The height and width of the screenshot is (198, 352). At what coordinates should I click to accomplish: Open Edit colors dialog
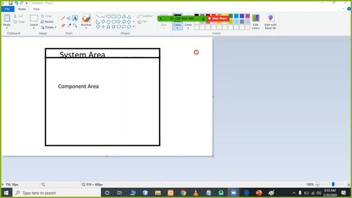click(256, 21)
